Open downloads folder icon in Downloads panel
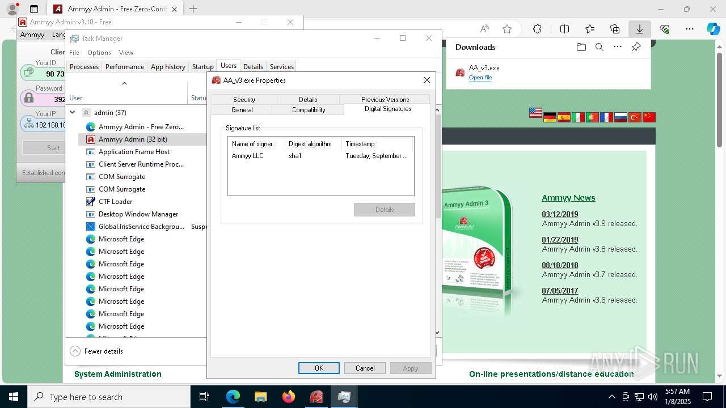 tap(581, 47)
